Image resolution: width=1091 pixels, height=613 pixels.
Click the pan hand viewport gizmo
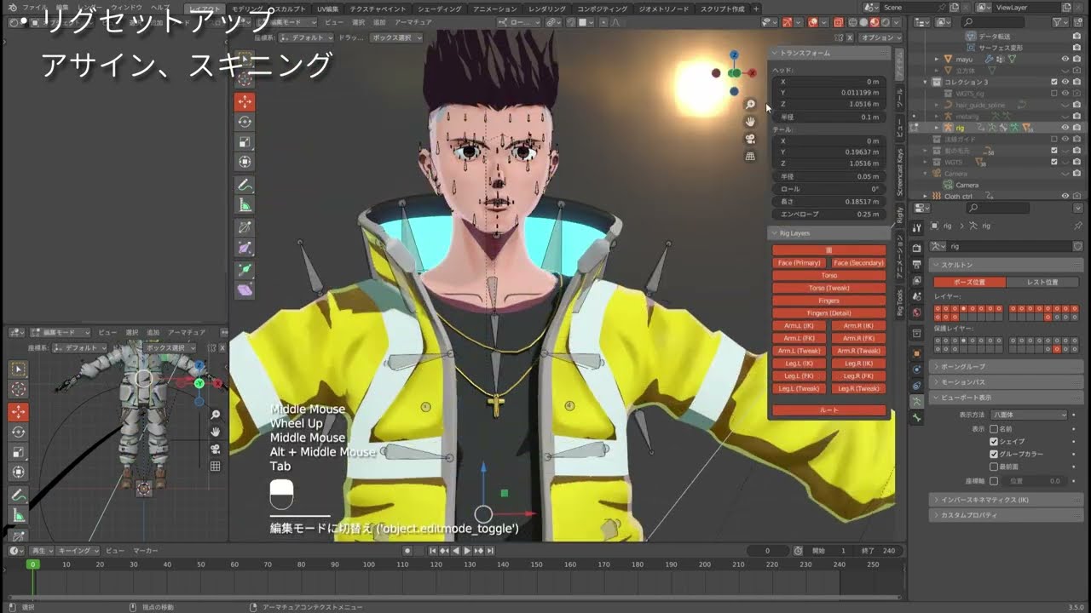750,122
